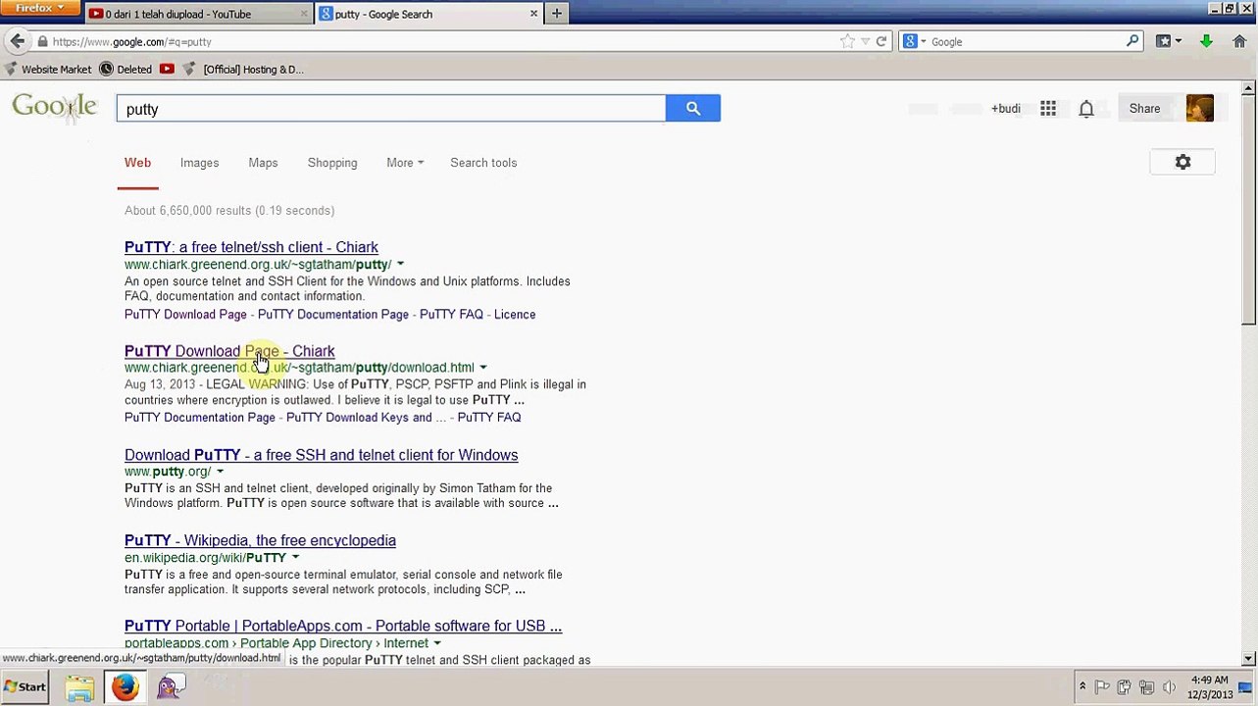
Task: Switch to the YouTube upload browser tab
Action: pyautogui.click(x=197, y=14)
